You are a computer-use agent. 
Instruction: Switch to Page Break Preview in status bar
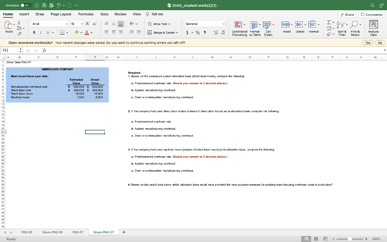tap(325, 239)
